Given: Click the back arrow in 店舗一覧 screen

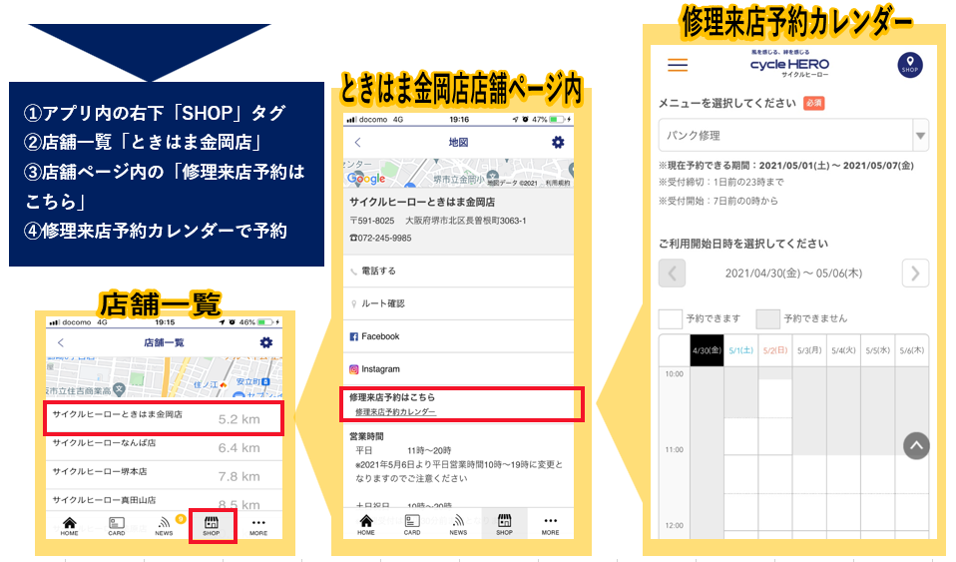Looking at the screenshot, I should point(60,342).
